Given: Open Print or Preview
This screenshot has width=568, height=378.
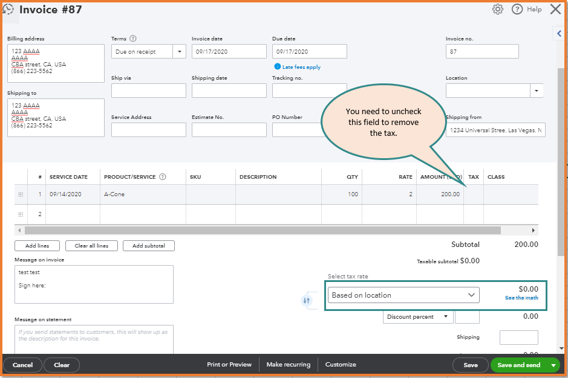Looking at the screenshot, I should point(229,365).
